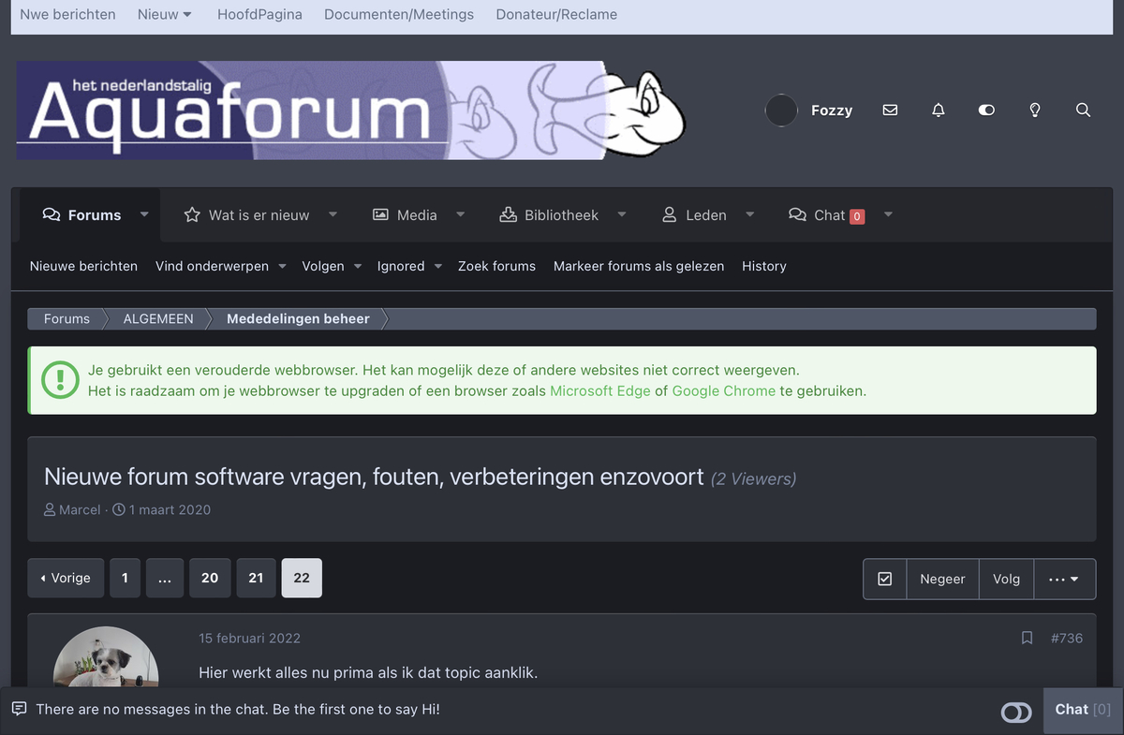1124x735 pixels.
Task: Click the Fozzy user avatar
Action: [781, 110]
